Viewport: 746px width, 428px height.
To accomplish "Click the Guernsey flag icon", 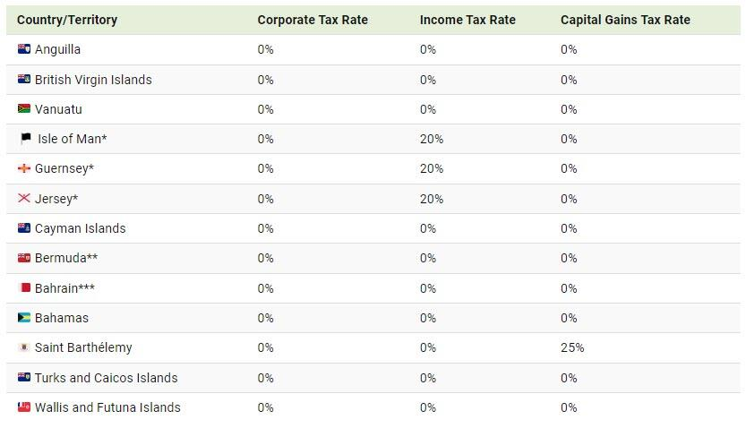I will 24,168.
